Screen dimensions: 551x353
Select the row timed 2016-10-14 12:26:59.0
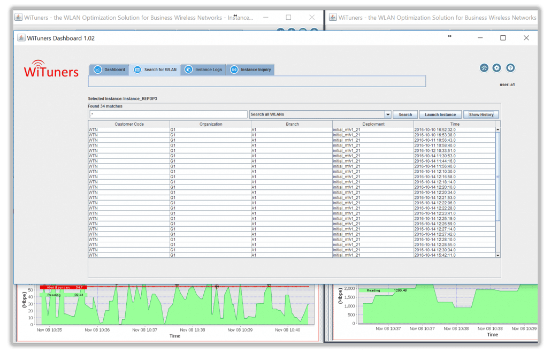(292, 224)
